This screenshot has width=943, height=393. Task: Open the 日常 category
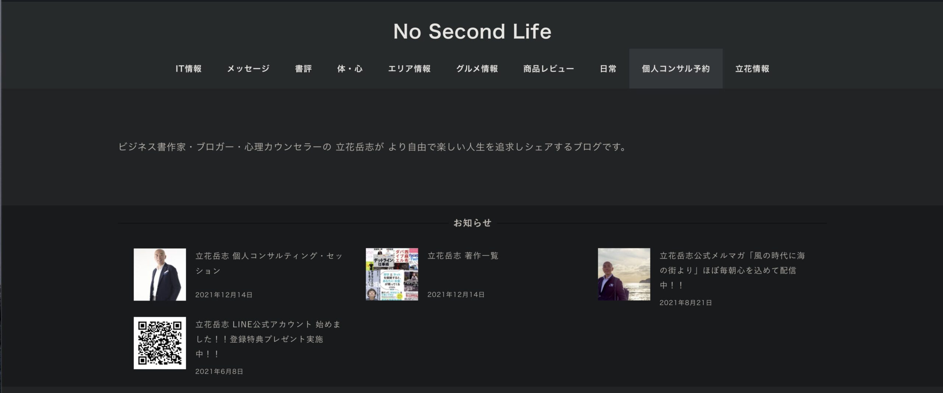coord(608,69)
